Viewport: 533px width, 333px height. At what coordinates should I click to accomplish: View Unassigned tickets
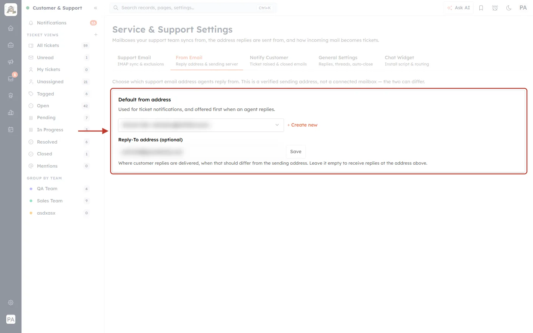58,82
